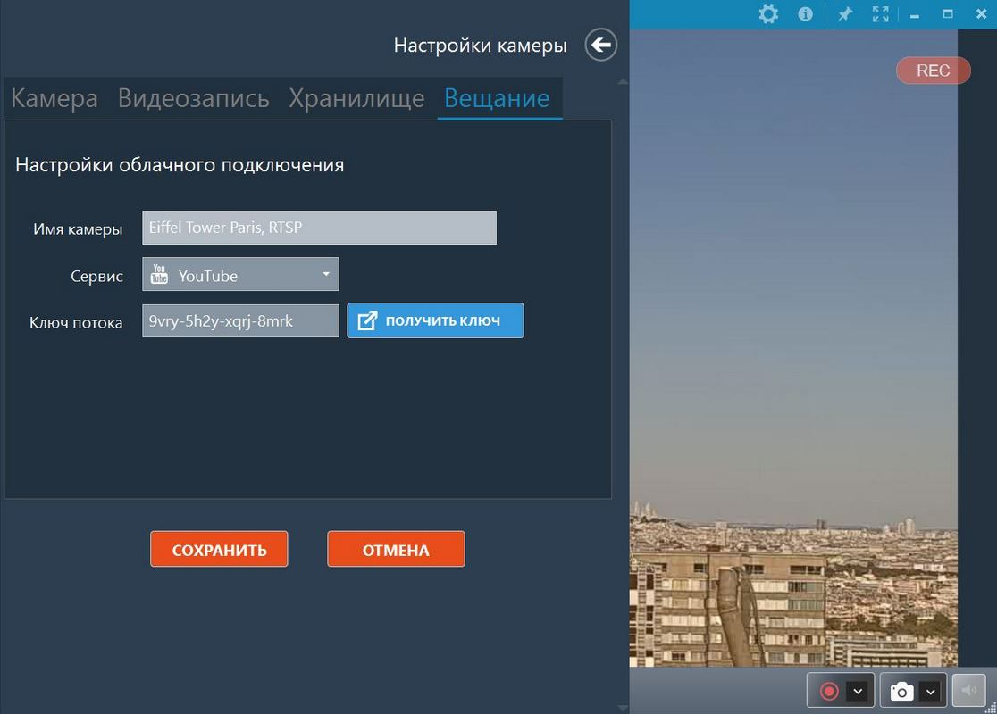Viewport: 997px width, 714px height.
Task: Open the Хранилище tab
Action: tap(356, 98)
